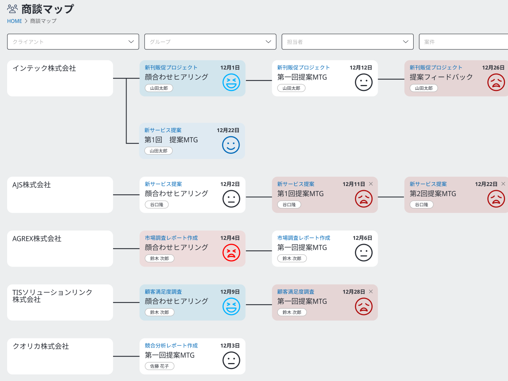This screenshot has height=381, width=508.
Task: Select the TISソリューションリンク株式会社 client card
Action: click(x=60, y=302)
